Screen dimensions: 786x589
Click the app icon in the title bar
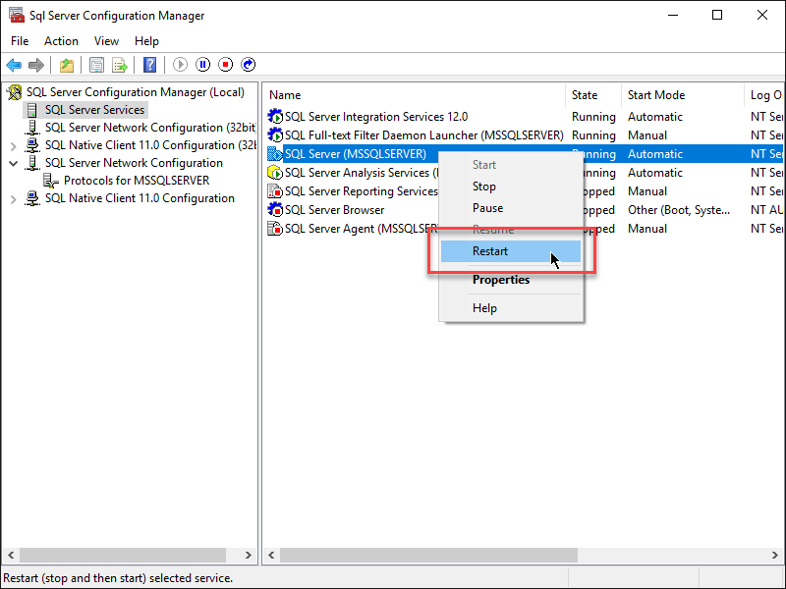click(x=16, y=15)
